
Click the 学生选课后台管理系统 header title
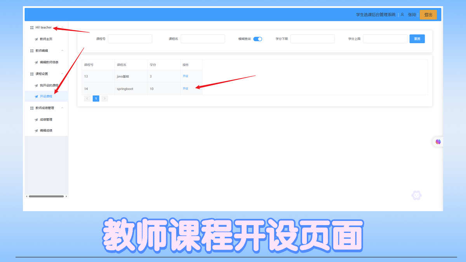coord(376,15)
